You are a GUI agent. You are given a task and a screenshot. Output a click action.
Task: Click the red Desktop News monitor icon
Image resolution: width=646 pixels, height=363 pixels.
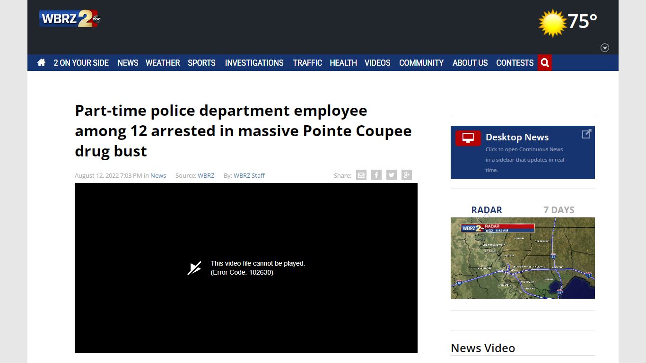[x=468, y=138]
